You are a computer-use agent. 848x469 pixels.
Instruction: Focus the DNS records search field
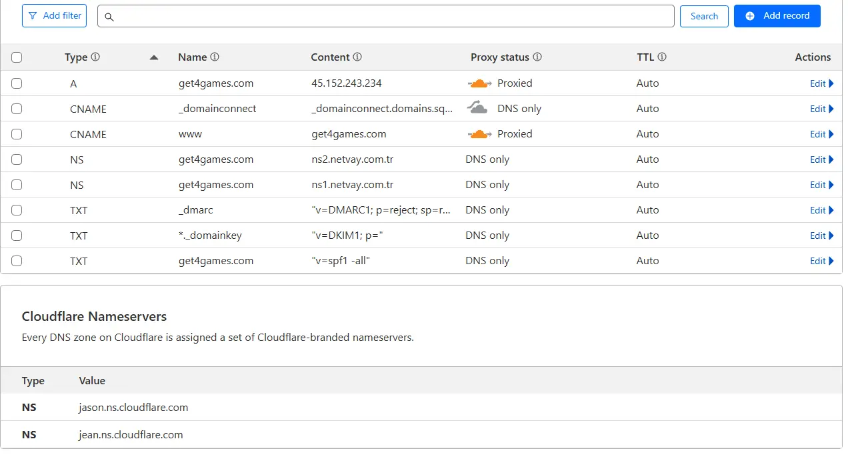386,16
